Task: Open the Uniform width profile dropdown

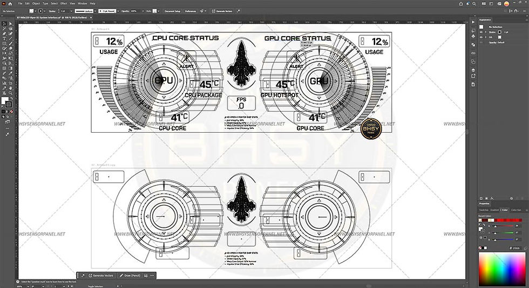Action: point(95,11)
